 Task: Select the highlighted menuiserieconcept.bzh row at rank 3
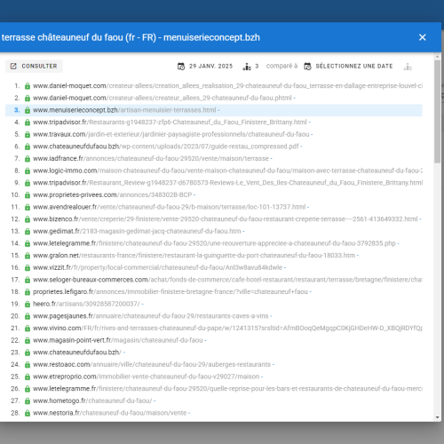click(x=214, y=110)
